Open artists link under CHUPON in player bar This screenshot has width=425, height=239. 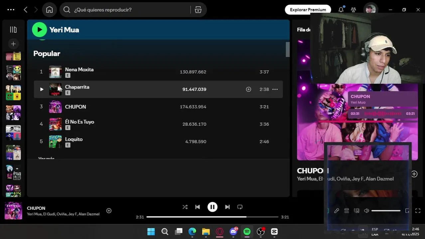(x=63, y=214)
